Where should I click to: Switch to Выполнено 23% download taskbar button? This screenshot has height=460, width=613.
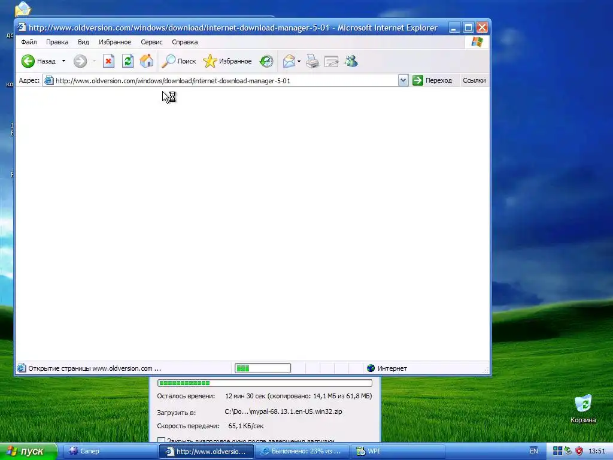302,451
